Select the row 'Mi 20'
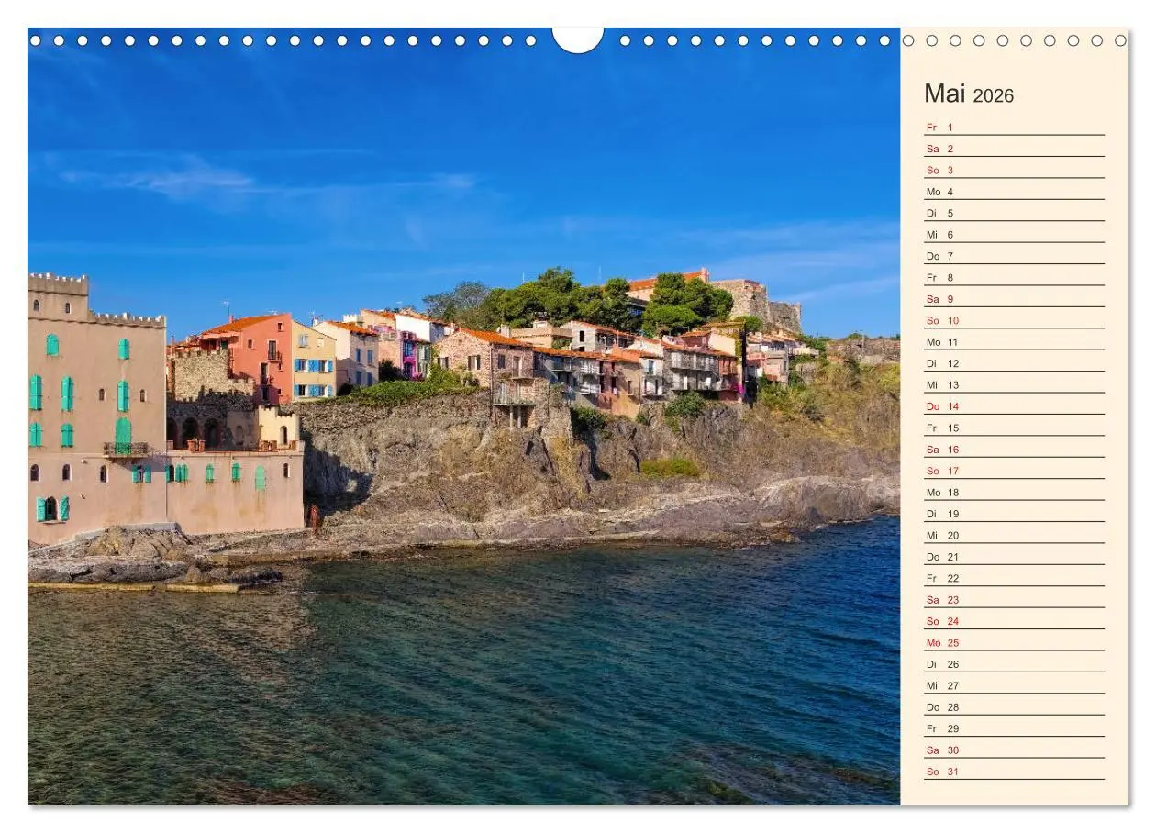Screen dimensions: 1156x833 tap(1014, 535)
